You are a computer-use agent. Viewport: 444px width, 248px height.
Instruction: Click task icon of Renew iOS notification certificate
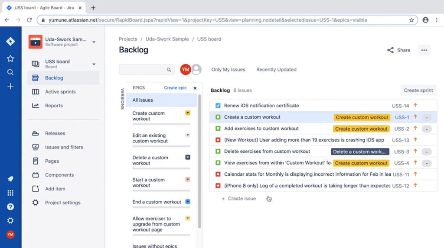(x=218, y=106)
